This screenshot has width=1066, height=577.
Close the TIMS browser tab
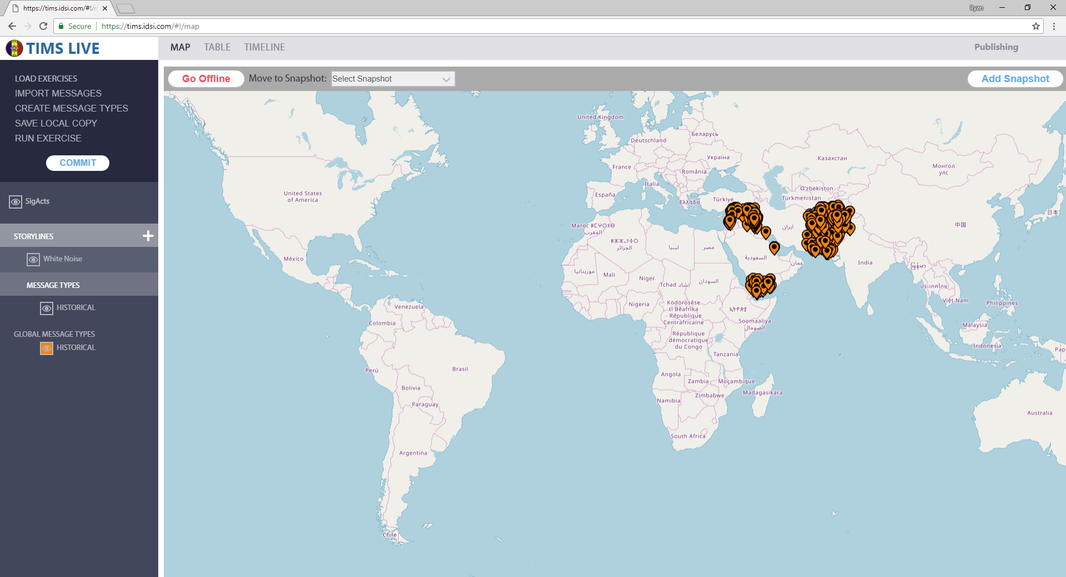(105, 8)
